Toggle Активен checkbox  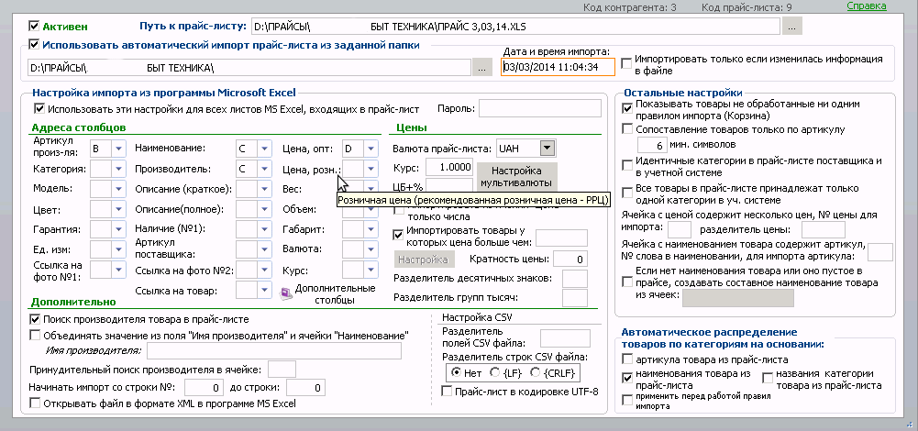34,27
